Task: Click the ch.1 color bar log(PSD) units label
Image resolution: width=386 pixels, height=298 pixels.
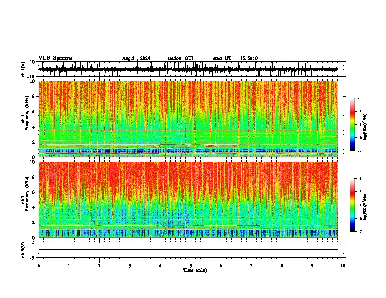Action: coord(365,127)
